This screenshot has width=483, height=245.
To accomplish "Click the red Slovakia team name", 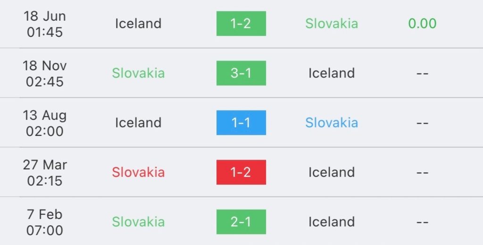I will (138, 172).
